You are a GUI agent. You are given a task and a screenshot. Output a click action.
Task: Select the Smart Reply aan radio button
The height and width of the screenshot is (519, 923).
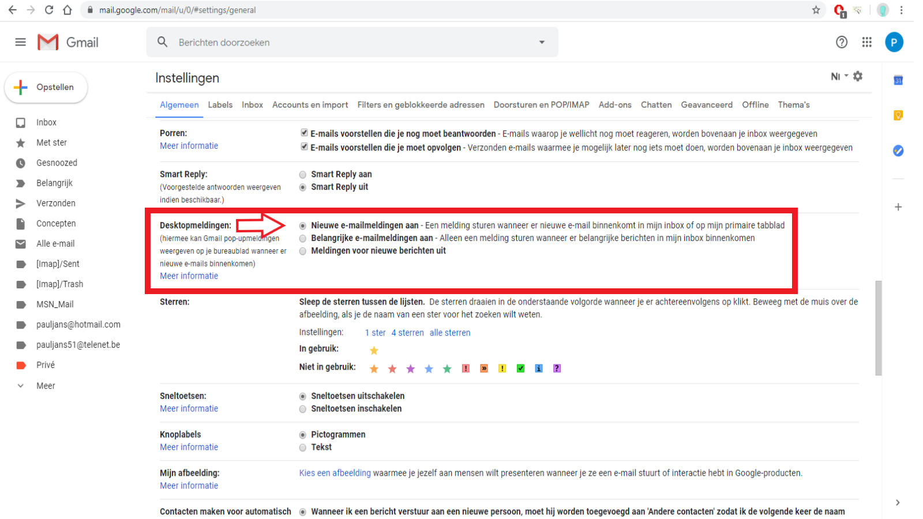point(303,175)
